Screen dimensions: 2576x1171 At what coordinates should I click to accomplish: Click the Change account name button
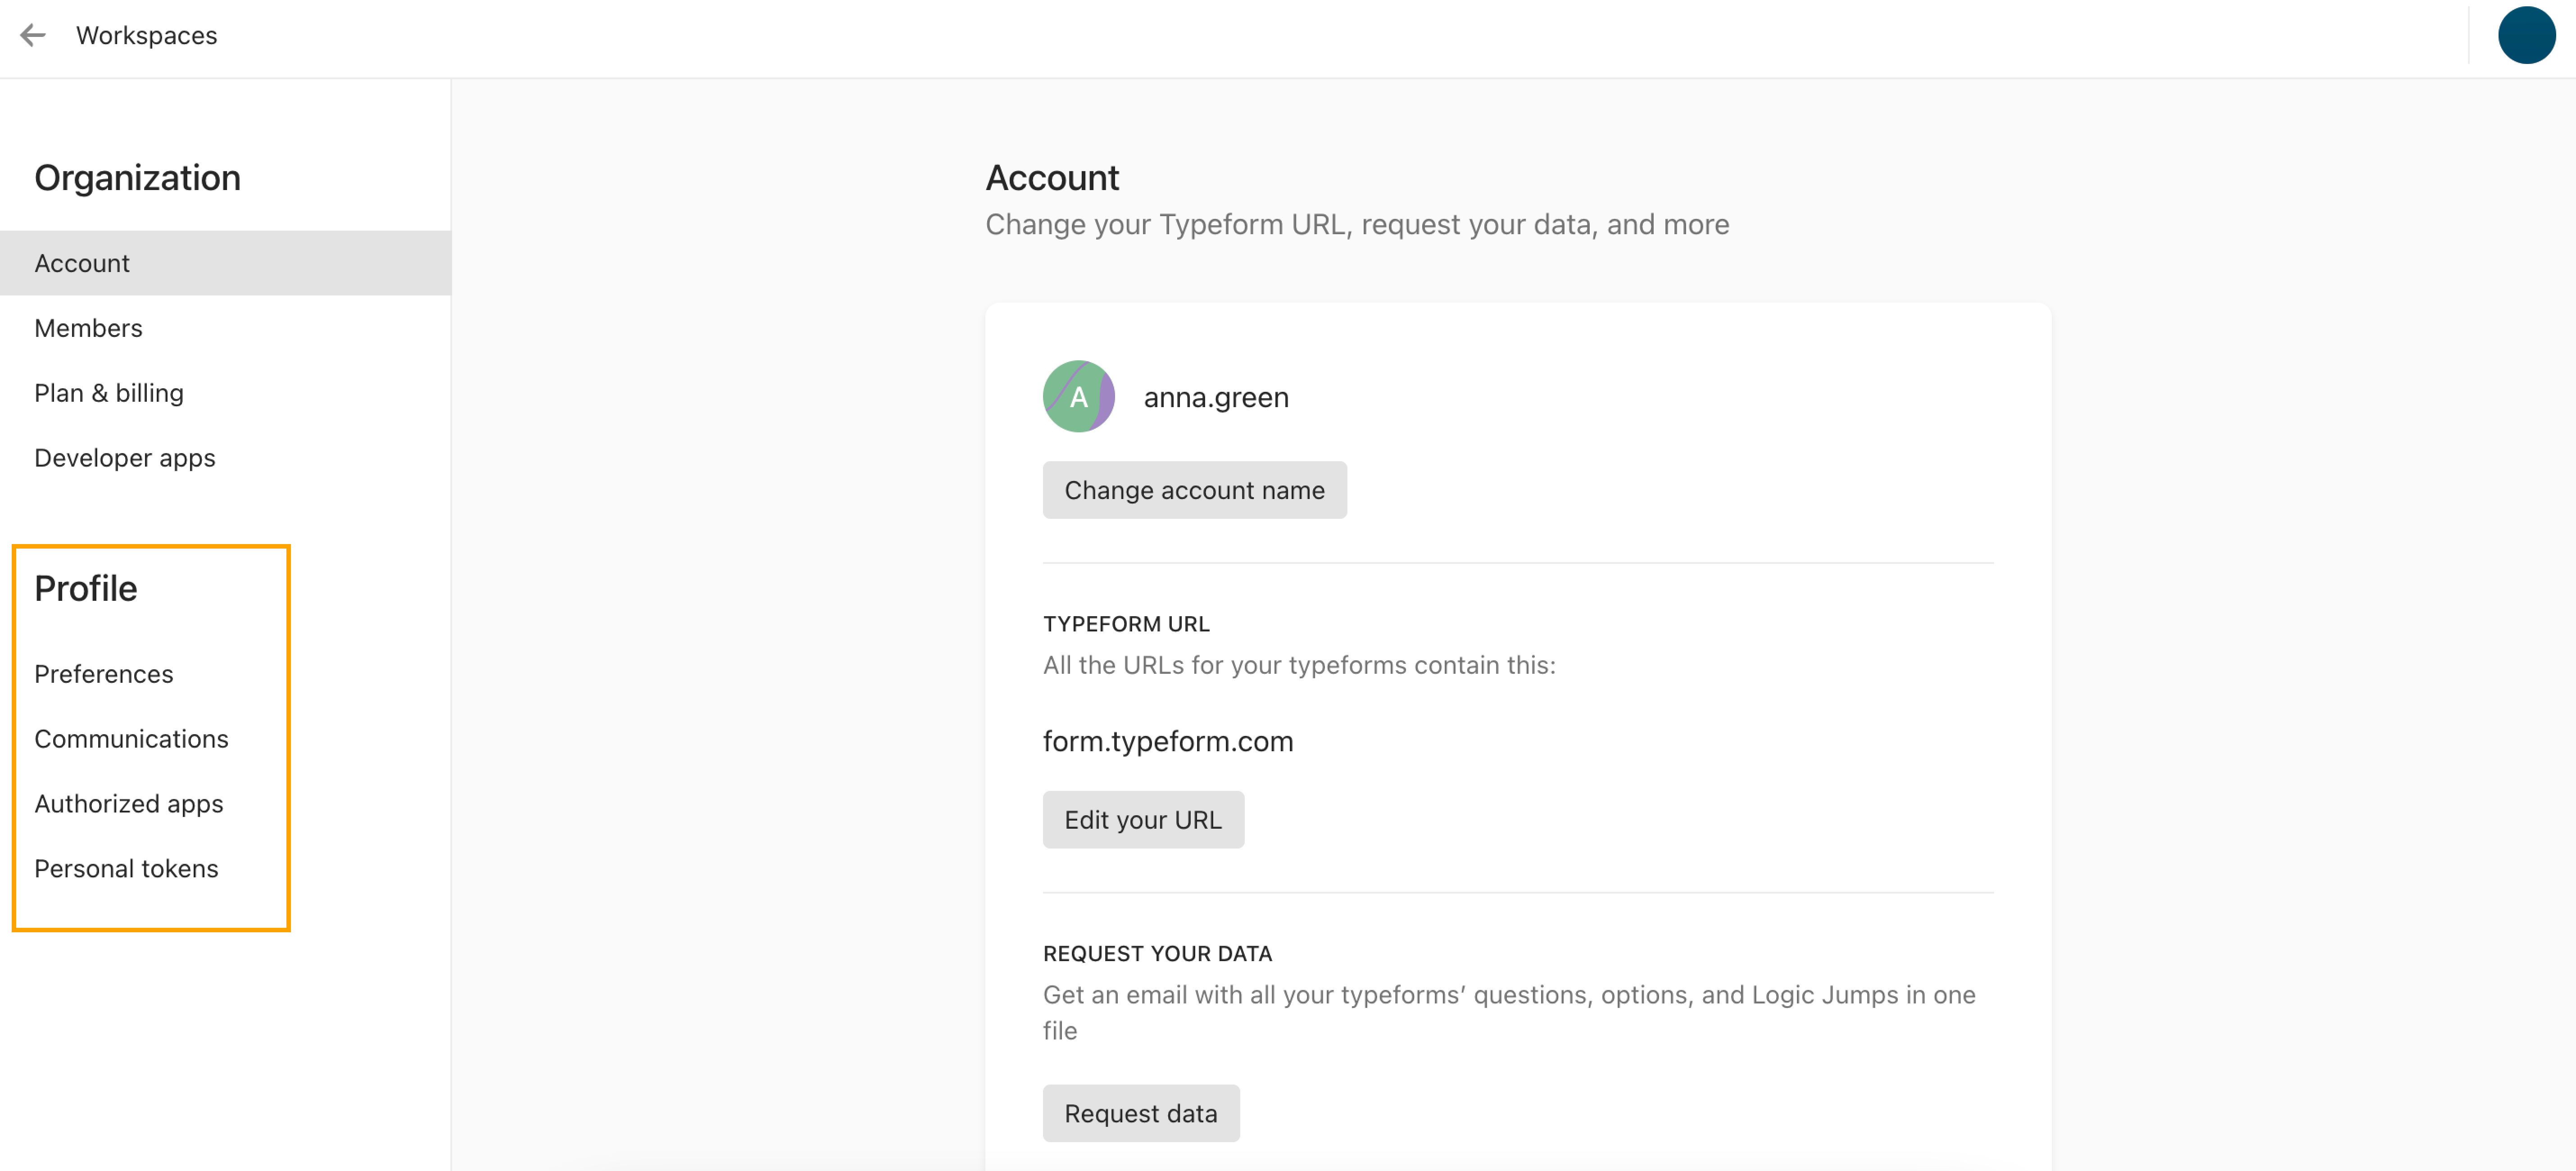click(1194, 490)
